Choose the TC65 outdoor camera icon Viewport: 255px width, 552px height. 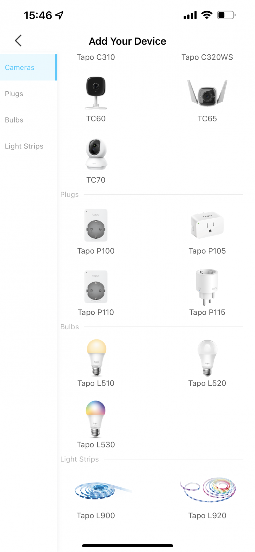pos(207,93)
